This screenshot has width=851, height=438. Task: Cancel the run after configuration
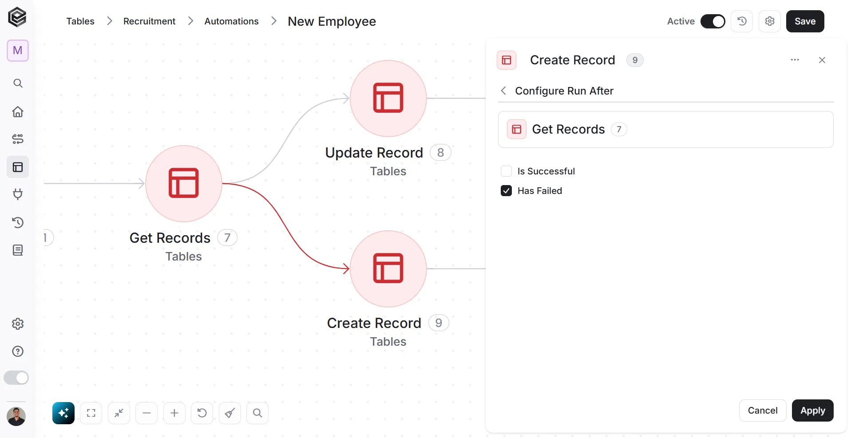(x=762, y=410)
